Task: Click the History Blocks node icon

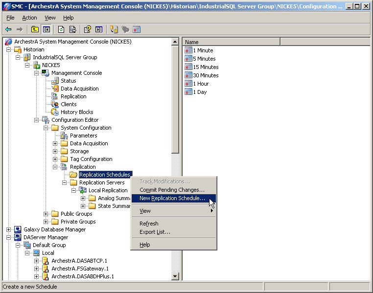Action: (55, 112)
